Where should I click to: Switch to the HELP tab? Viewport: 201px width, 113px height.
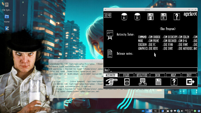tap(173, 75)
